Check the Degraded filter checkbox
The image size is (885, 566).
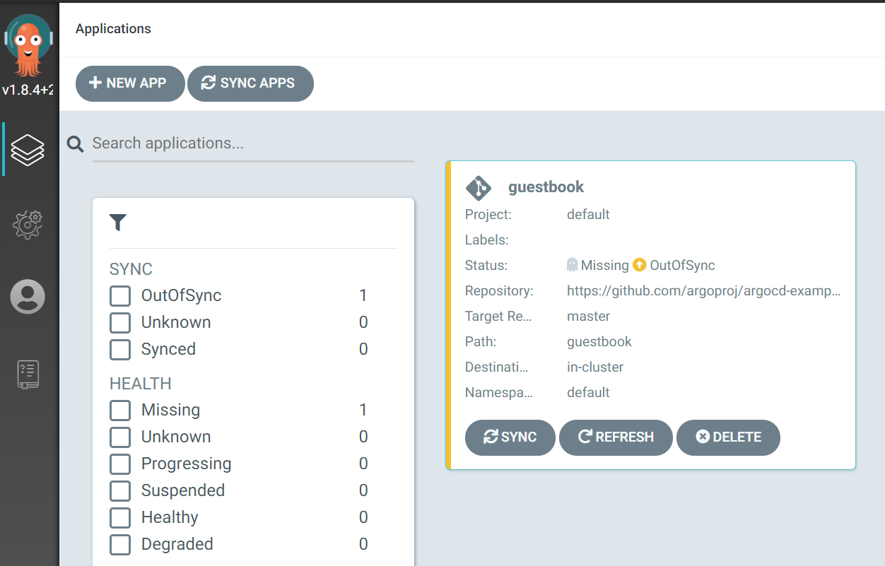pos(120,545)
